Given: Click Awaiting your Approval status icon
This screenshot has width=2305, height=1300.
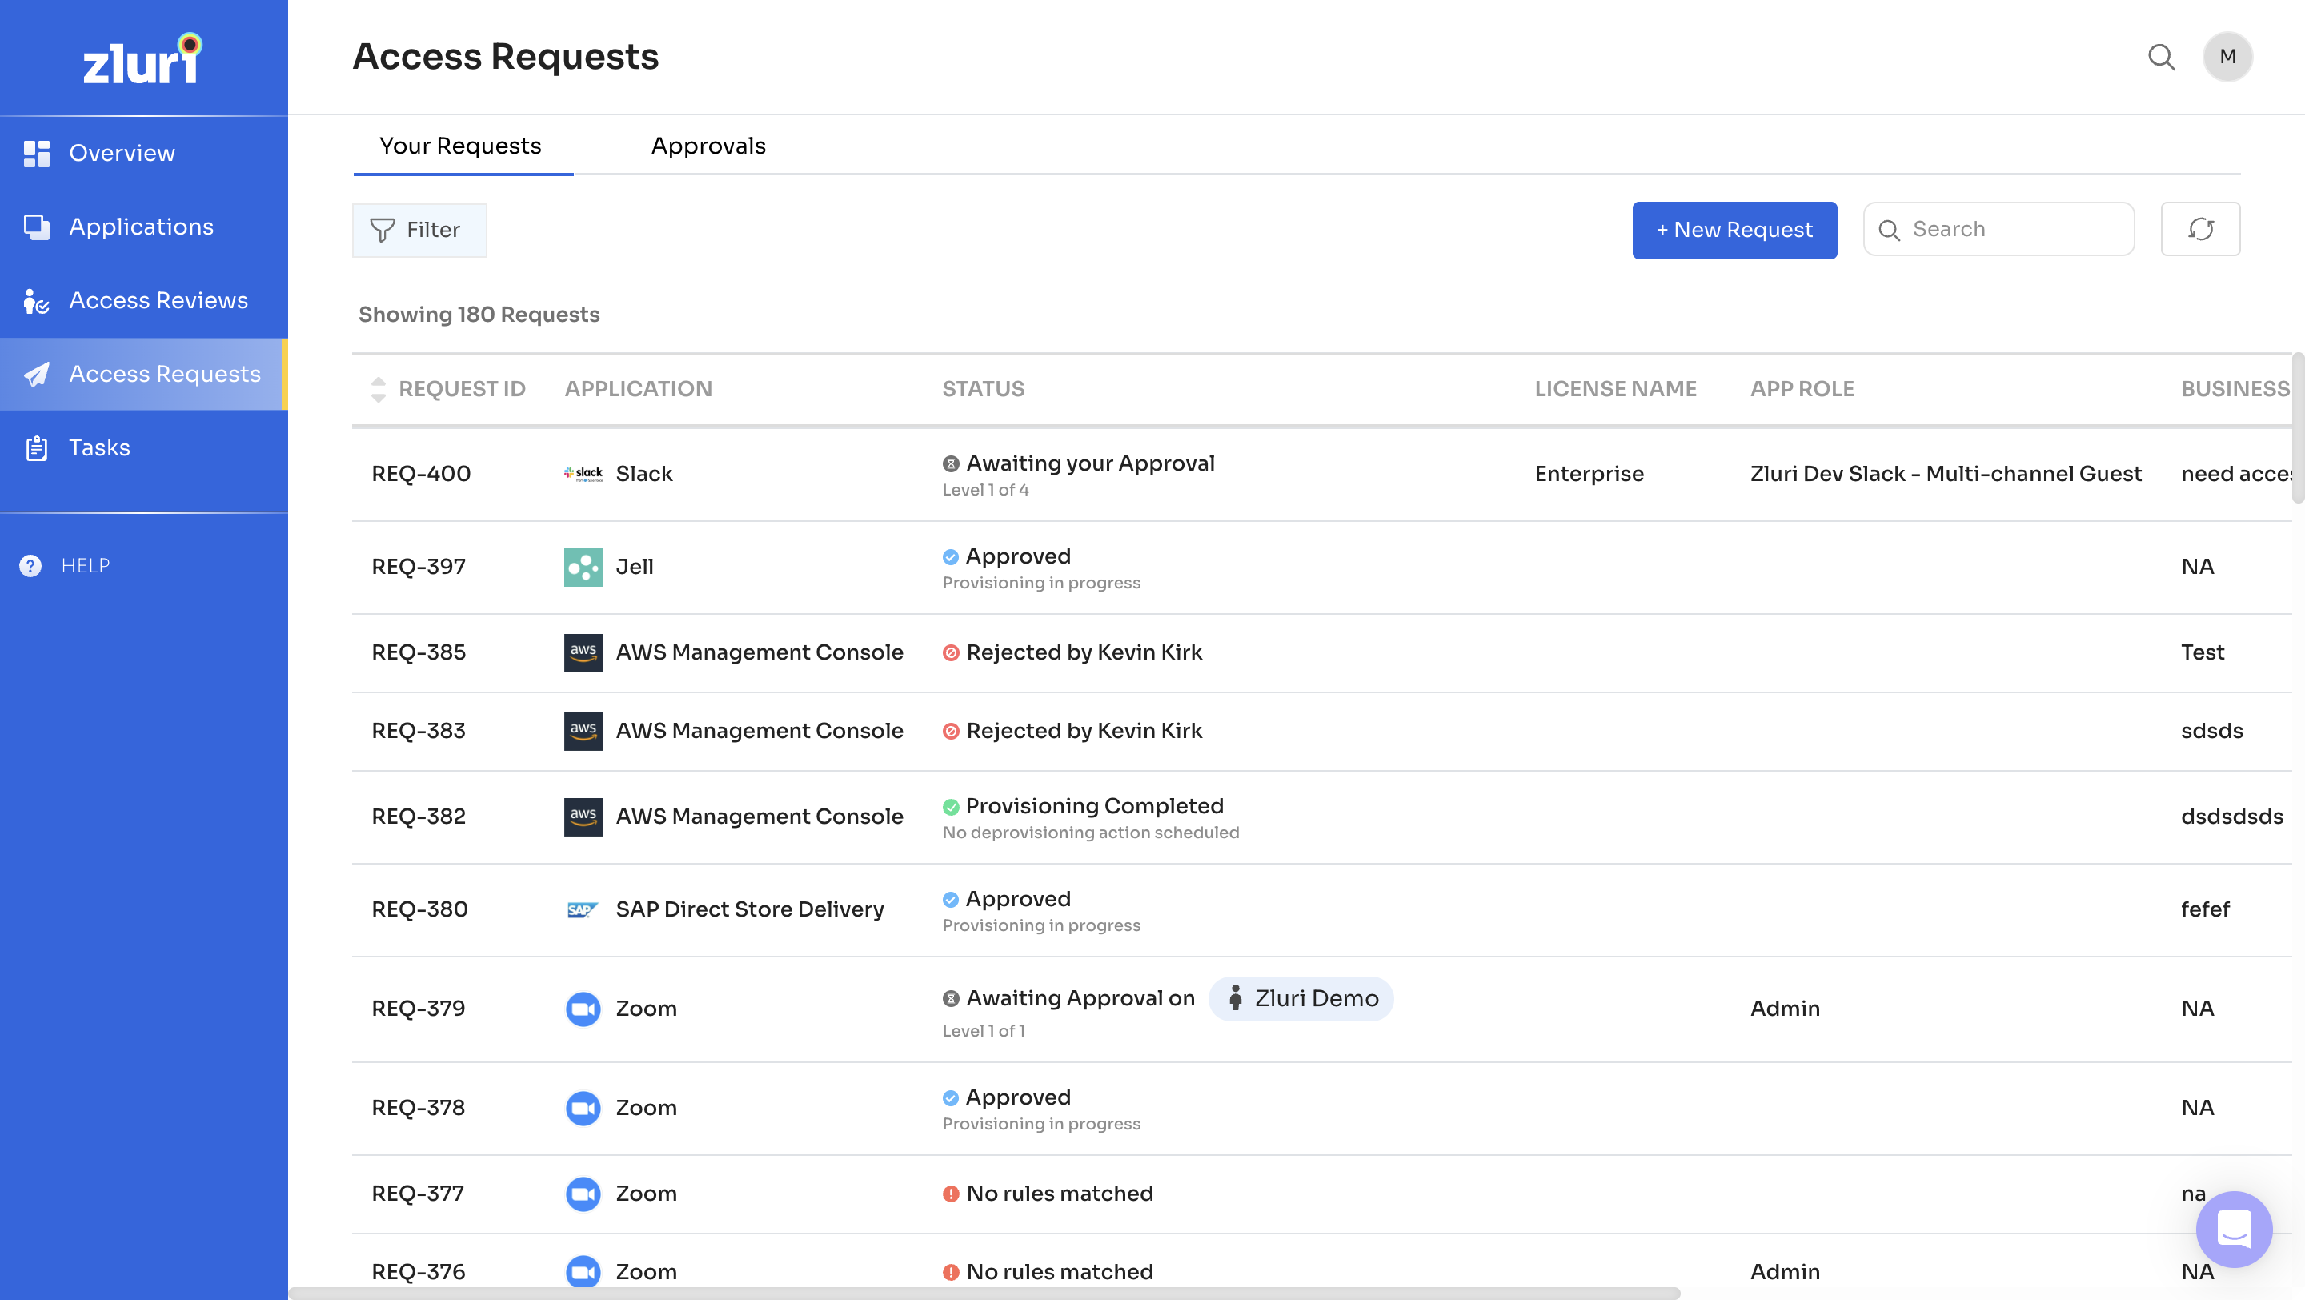Looking at the screenshot, I should [951, 464].
